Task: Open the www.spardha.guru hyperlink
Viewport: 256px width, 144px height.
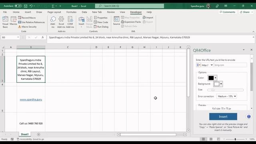Action: click(x=31, y=100)
